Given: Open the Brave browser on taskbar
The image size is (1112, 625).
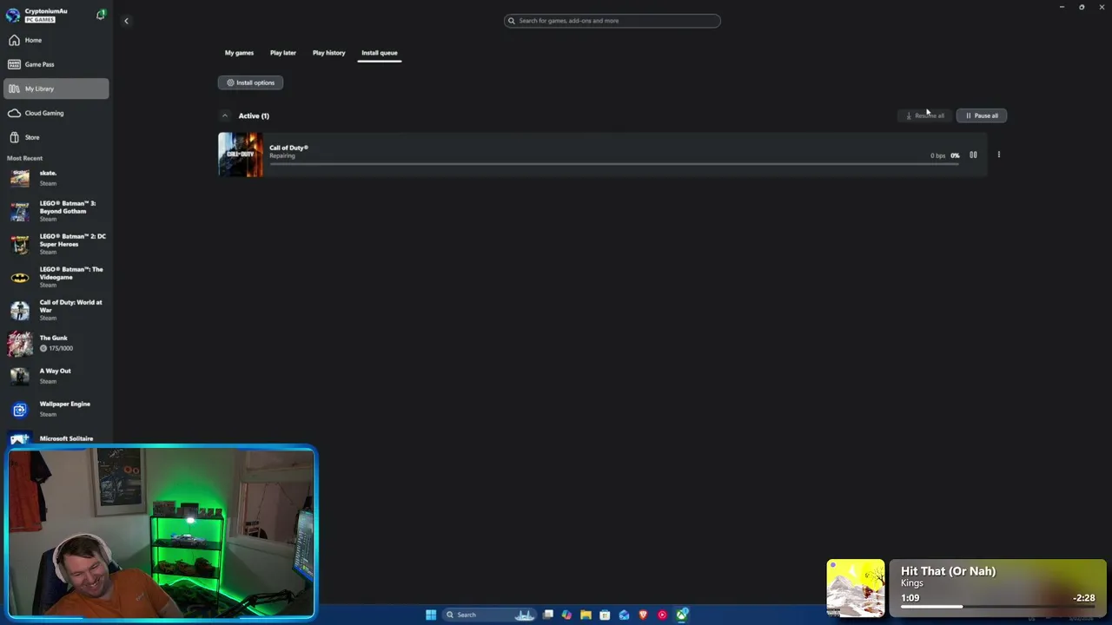Looking at the screenshot, I should tap(643, 615).
